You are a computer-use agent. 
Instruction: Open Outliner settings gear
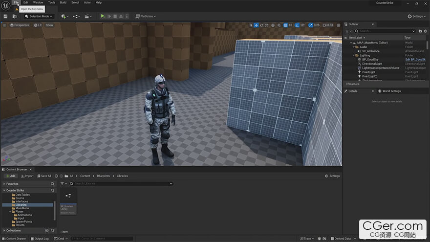[x=425, y=31]
